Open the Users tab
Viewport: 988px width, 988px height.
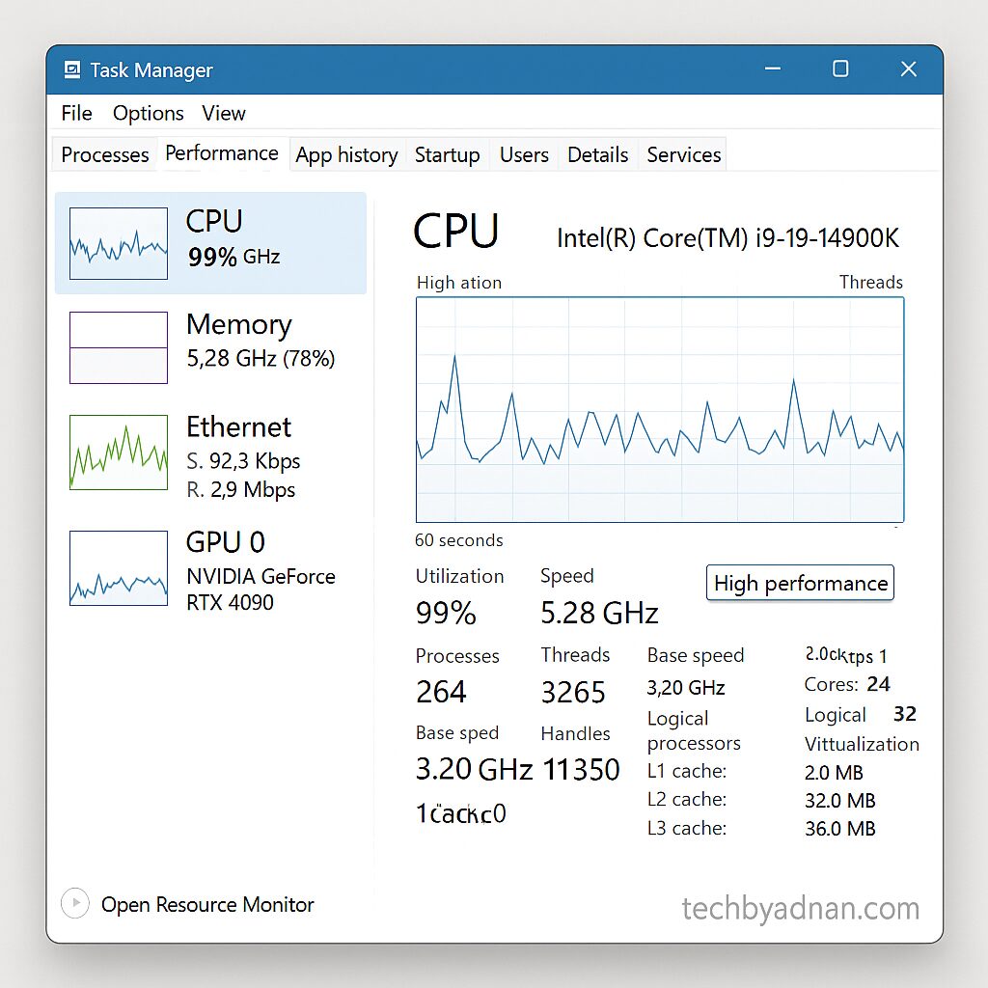pos(523,153)
